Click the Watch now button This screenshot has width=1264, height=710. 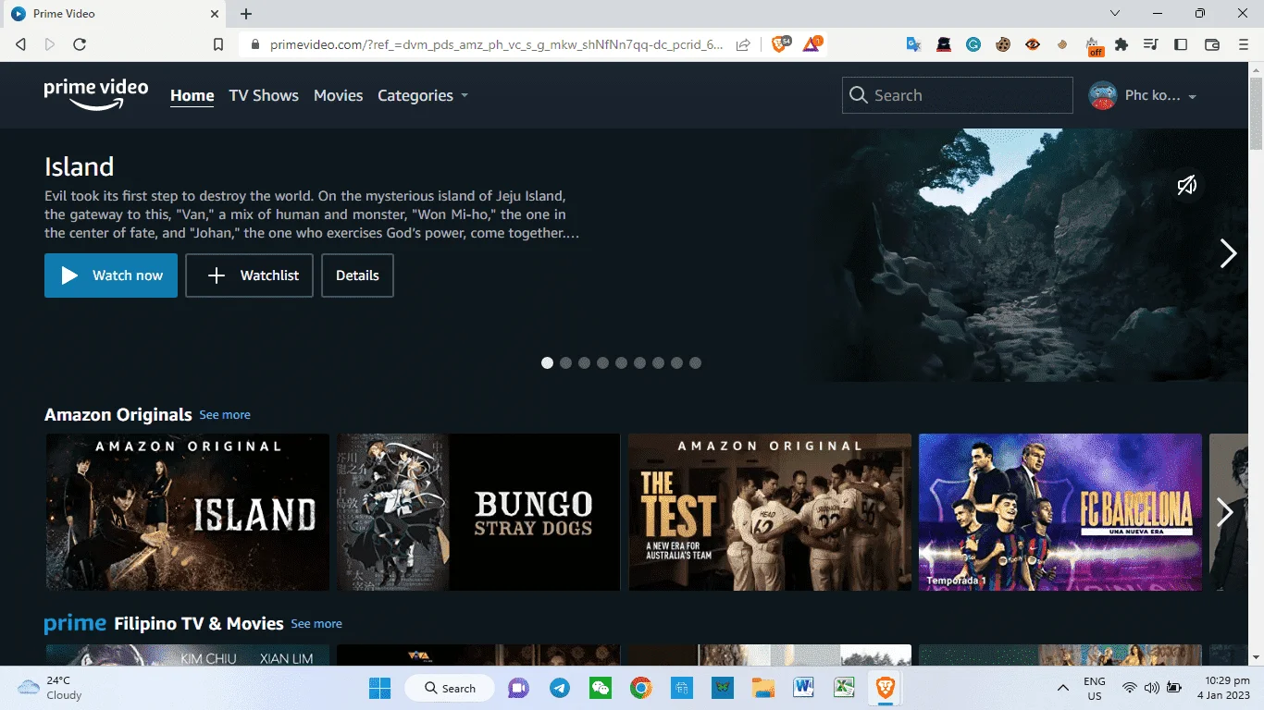[x=111, y=275]
